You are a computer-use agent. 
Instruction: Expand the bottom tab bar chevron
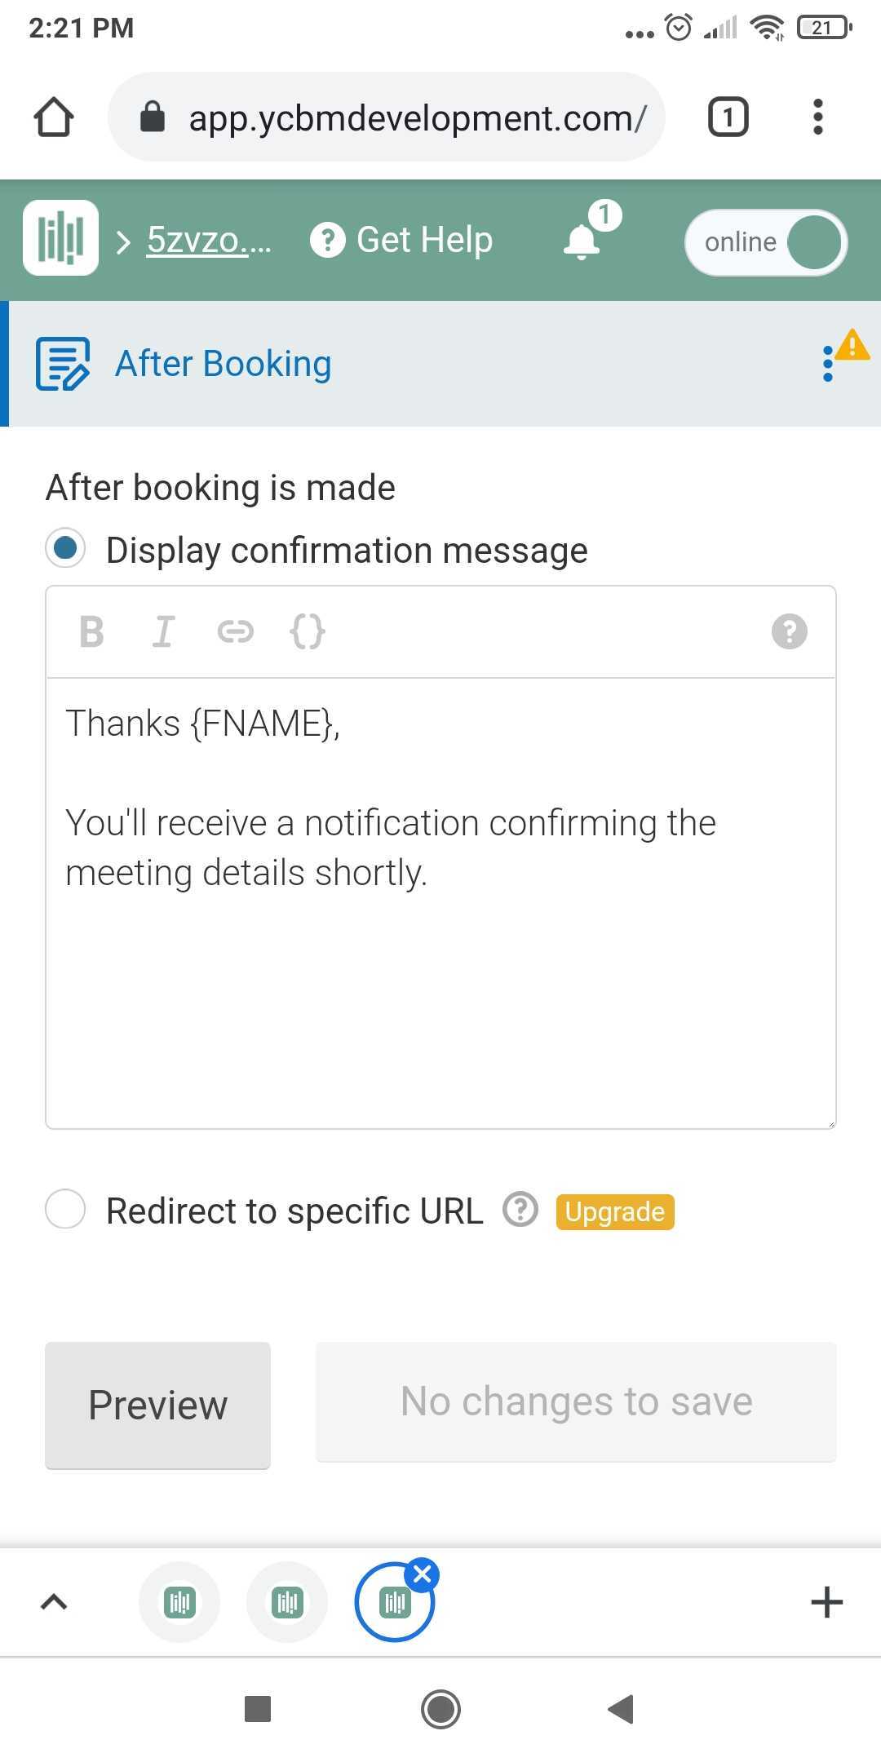(54, 1602)
